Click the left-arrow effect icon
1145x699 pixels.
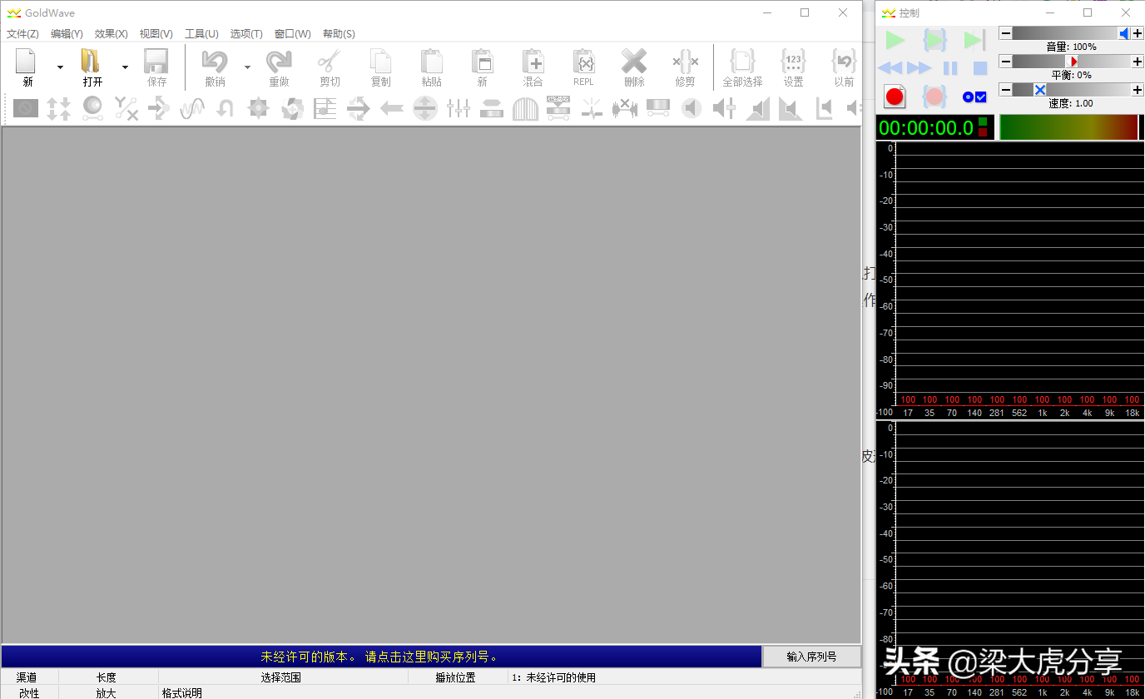[x=392, y=108]
